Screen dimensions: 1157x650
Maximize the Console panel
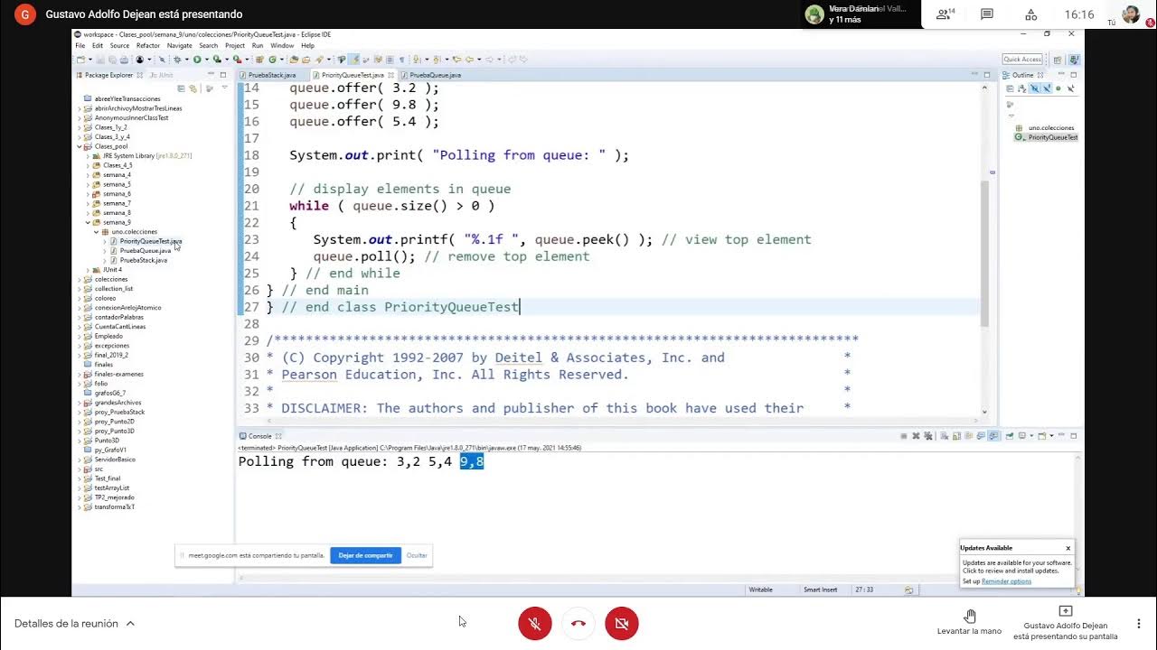click(x=1073, y=435)
